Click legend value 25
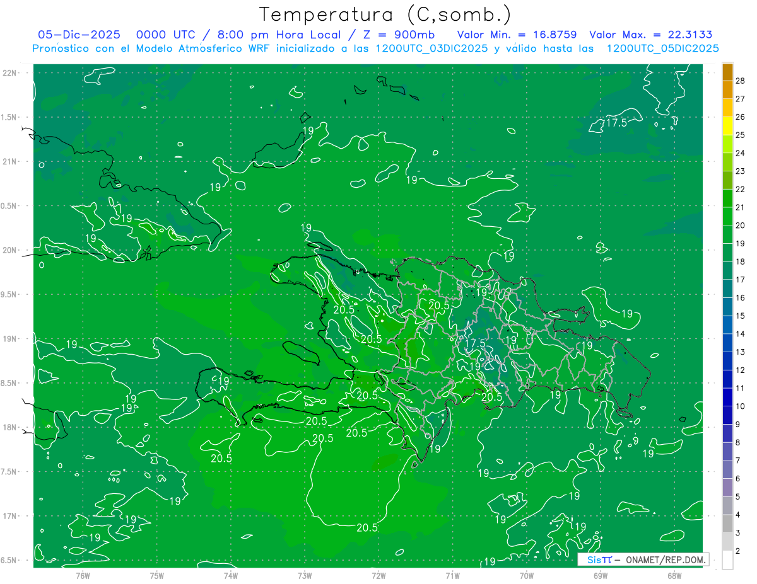 pyautogui.click(x=740, y=135)
